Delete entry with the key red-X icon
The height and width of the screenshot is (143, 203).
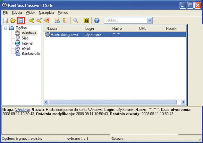[x=47, y=21]
